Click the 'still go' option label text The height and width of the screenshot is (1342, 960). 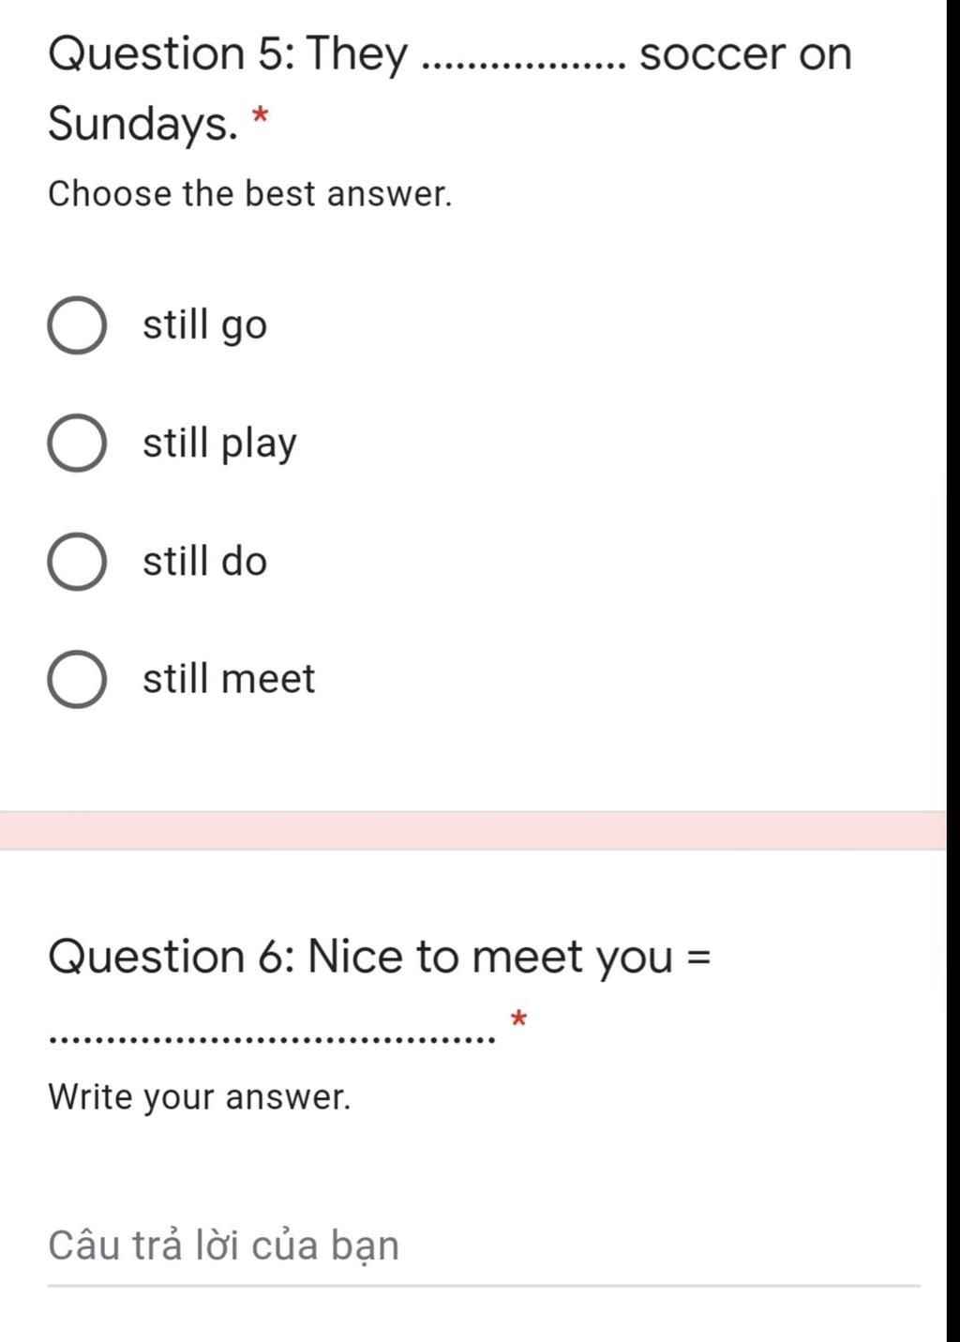pyautogui.click(x=204, y=326)
